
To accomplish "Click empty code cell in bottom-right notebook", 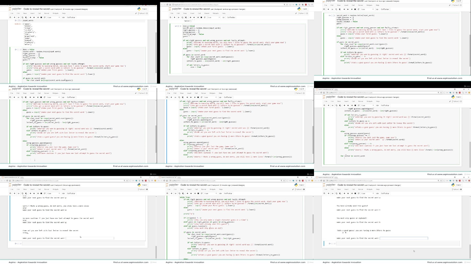I will pos(398,244).
